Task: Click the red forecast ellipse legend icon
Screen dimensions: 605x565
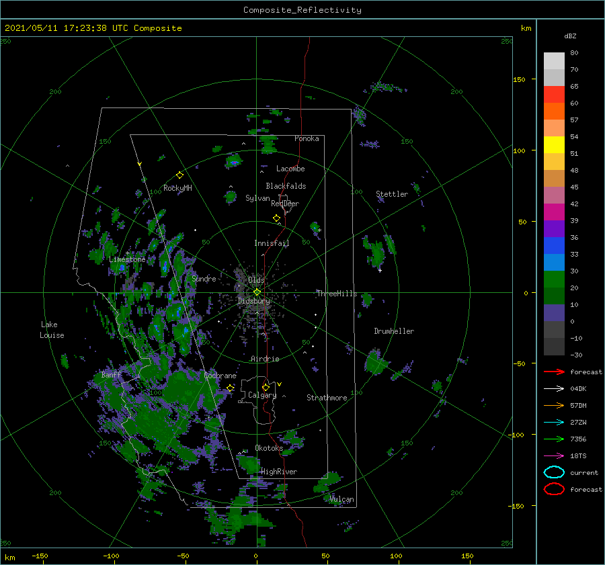Action: (x=554, y=489)
